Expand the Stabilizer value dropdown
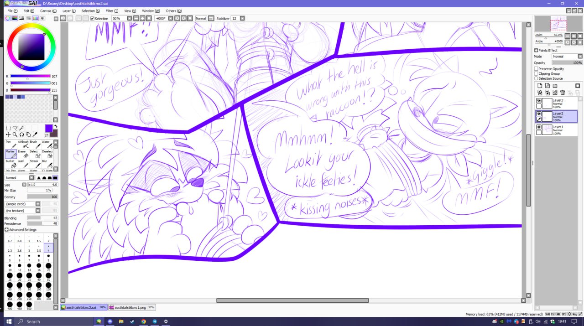Viewport: 584px width, 326px height. [x=242, y=19]
